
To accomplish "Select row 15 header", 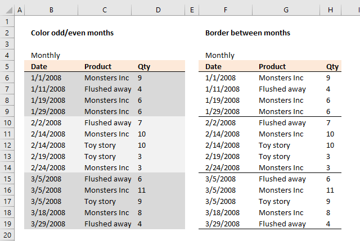I will coord(7,179).
